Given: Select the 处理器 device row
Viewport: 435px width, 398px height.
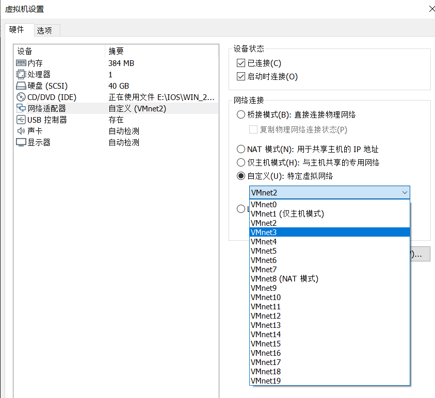Looking at the screenshot, I should (x=116, y=75).
